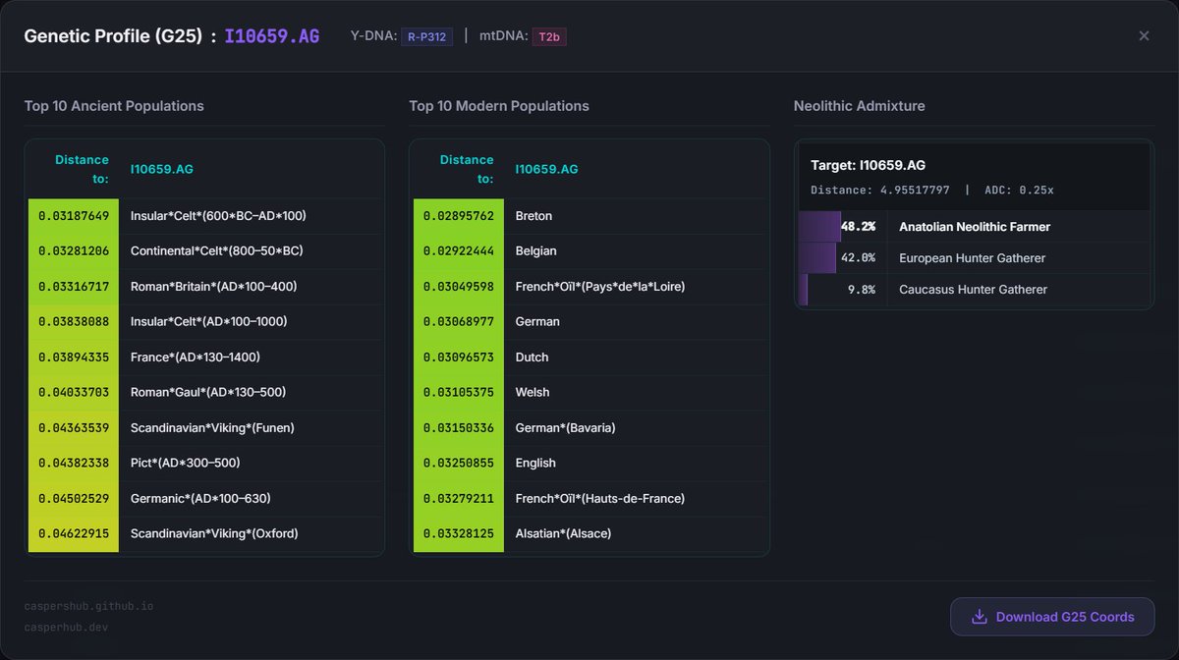
Task: Click Top 10 Ancient Populations heading
Action: [x=114, y=106]
